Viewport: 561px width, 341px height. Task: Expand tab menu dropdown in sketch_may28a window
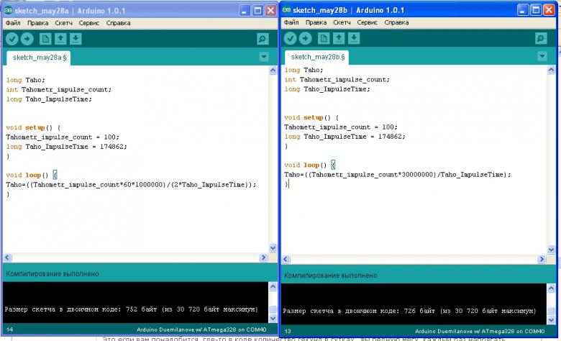[x=264, y=57]
